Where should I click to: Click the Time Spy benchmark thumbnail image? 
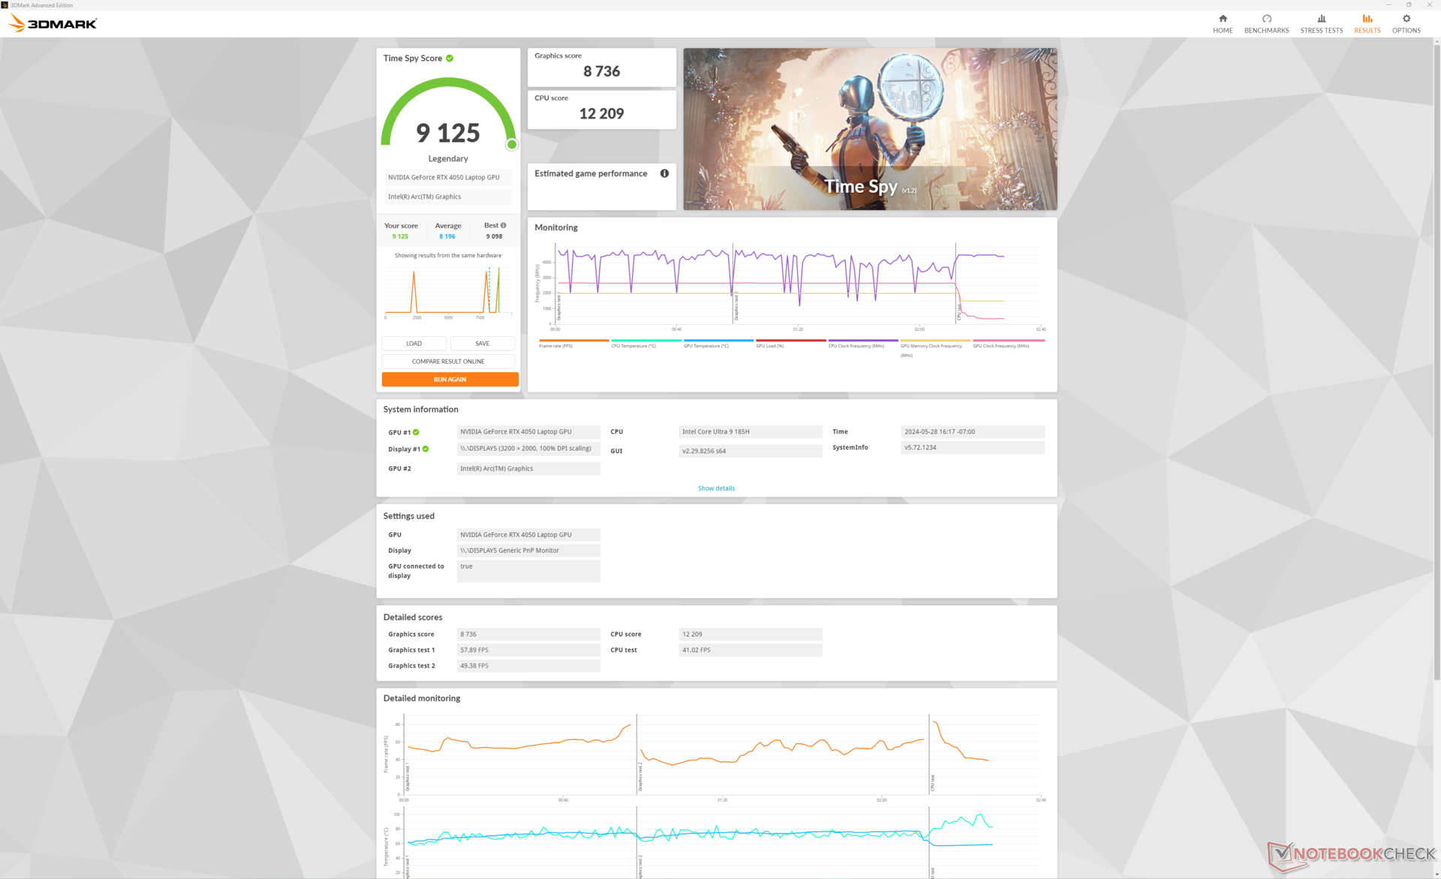[x=870, y=129]
